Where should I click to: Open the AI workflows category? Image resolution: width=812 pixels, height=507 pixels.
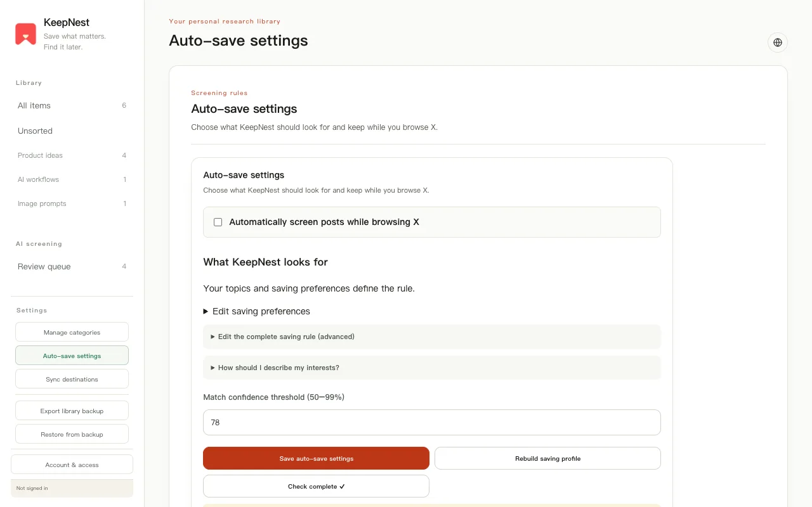[72, 179]
